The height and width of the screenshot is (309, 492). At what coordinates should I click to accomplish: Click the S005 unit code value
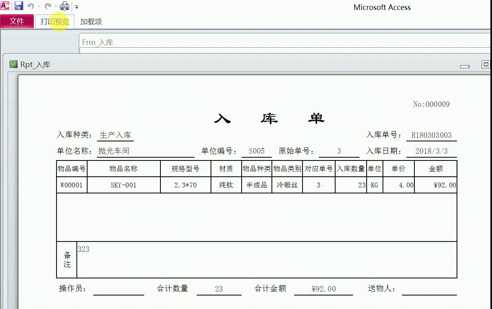pos(257,151)
